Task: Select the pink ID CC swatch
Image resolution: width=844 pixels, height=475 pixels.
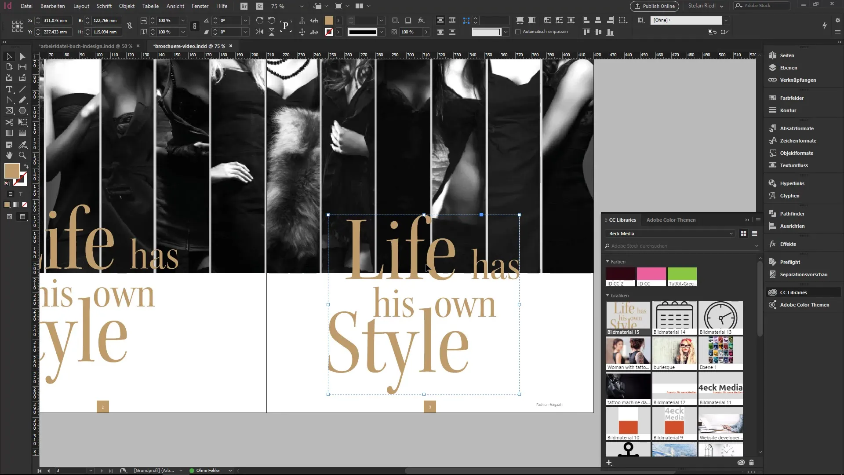Action: tap(651, 277)
